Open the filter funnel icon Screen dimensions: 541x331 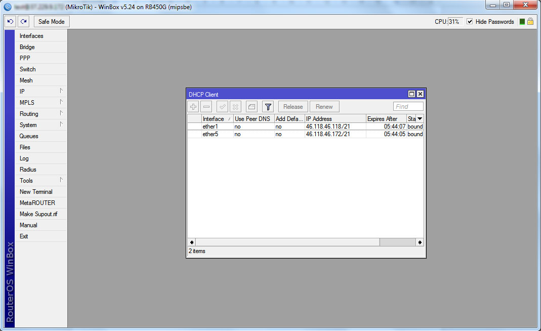click(x=268, y=107)
